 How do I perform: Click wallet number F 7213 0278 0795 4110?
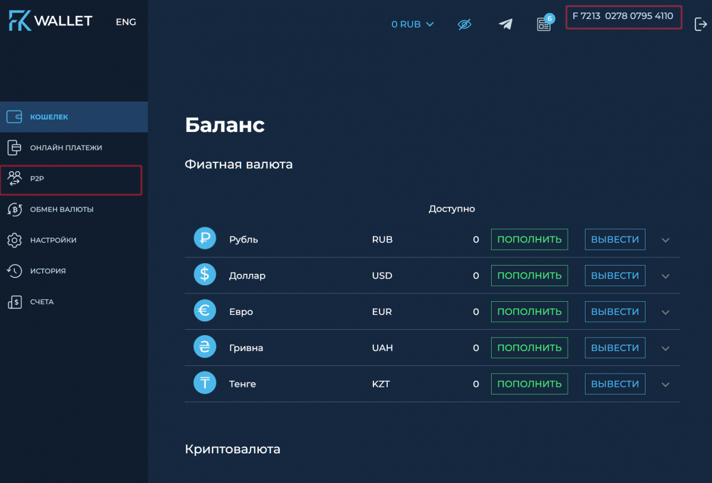623,17
